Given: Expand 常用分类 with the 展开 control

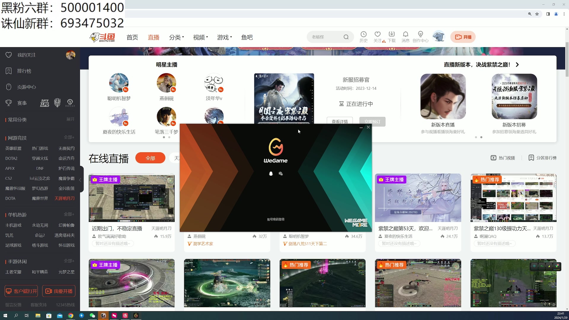Looking at the screenshot, I should point(70,119).
